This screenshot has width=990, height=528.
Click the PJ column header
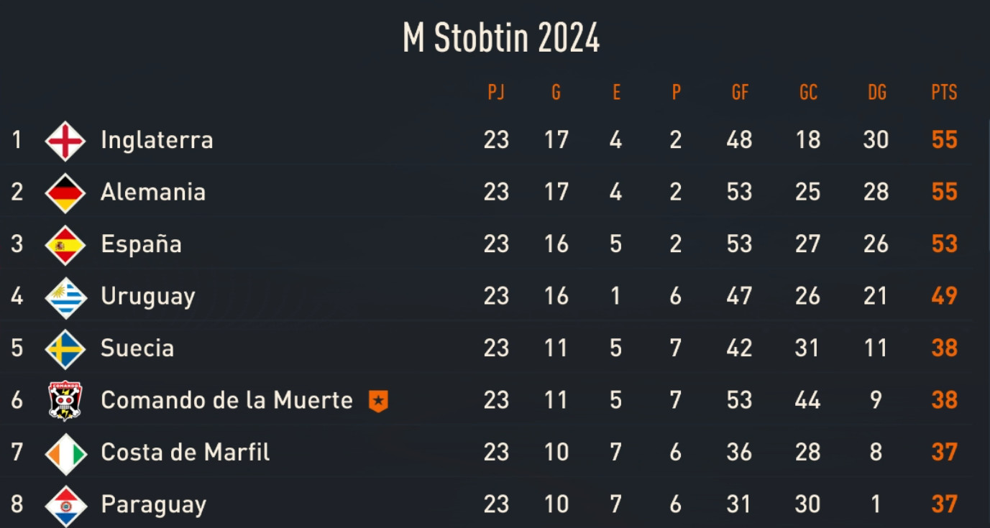496,93
